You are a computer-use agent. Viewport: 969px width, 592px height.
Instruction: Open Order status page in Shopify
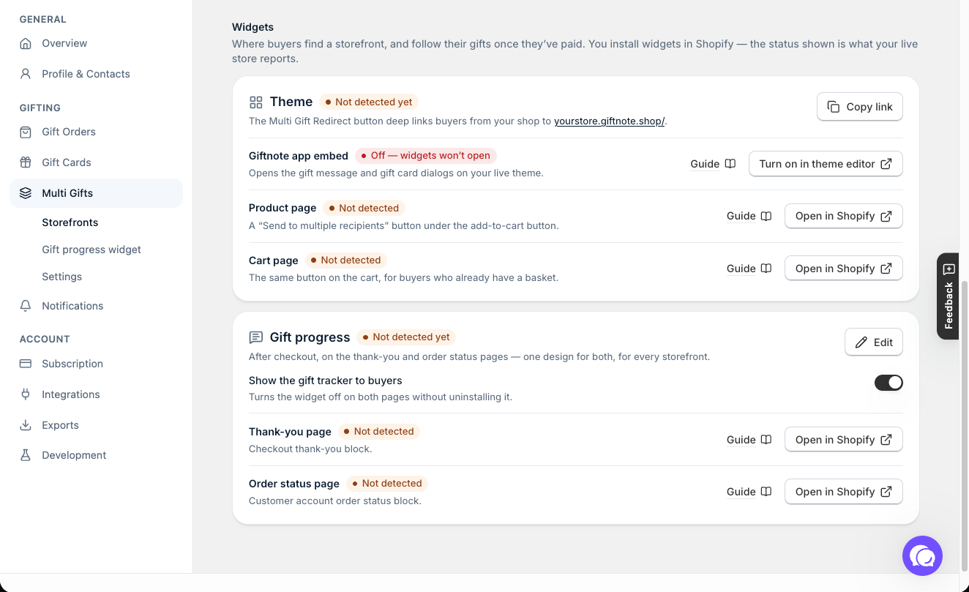point(844,492)
